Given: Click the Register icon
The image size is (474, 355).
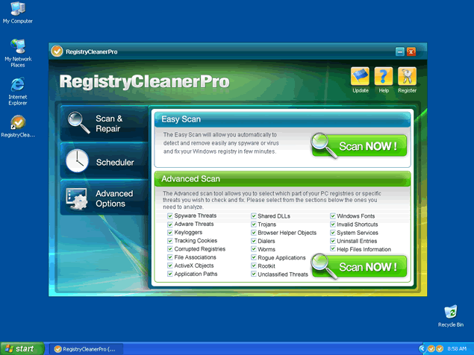Looking at the screenshot, I should click(407, 76).
